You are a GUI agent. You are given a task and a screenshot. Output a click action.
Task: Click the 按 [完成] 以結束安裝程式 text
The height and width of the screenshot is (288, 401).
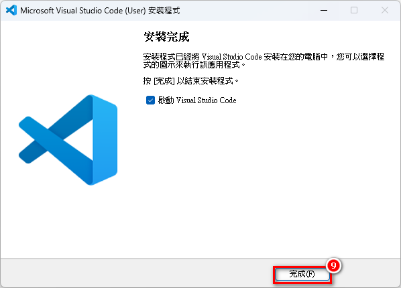coord(191,81)
